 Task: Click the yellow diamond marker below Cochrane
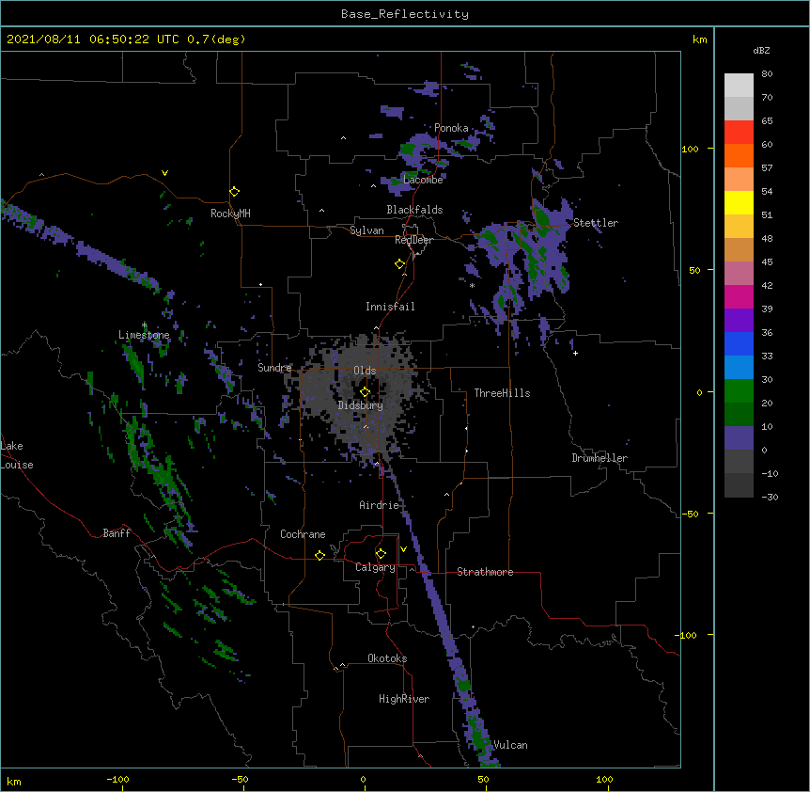click(x=319, y=555)
